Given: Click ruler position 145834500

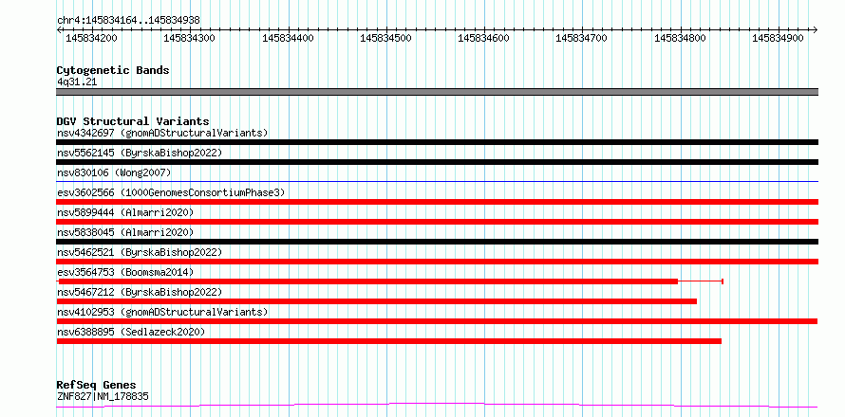Looking at the screenshot, I should tap(385, 38).
